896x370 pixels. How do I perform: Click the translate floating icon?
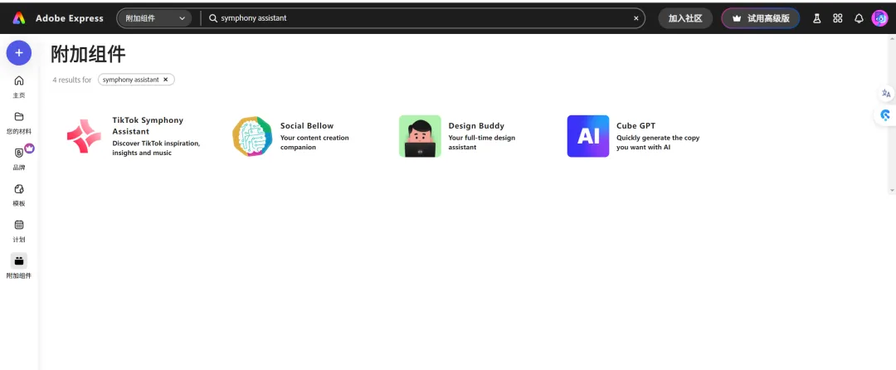point(886,94)
